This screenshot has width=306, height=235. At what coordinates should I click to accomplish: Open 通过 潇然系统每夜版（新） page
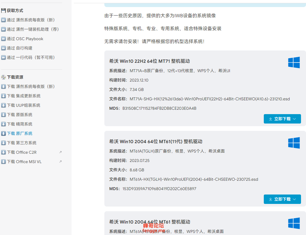point(31,20)
